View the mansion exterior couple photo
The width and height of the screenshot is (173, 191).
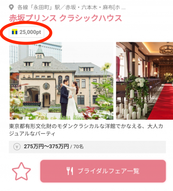pos(61,81)
